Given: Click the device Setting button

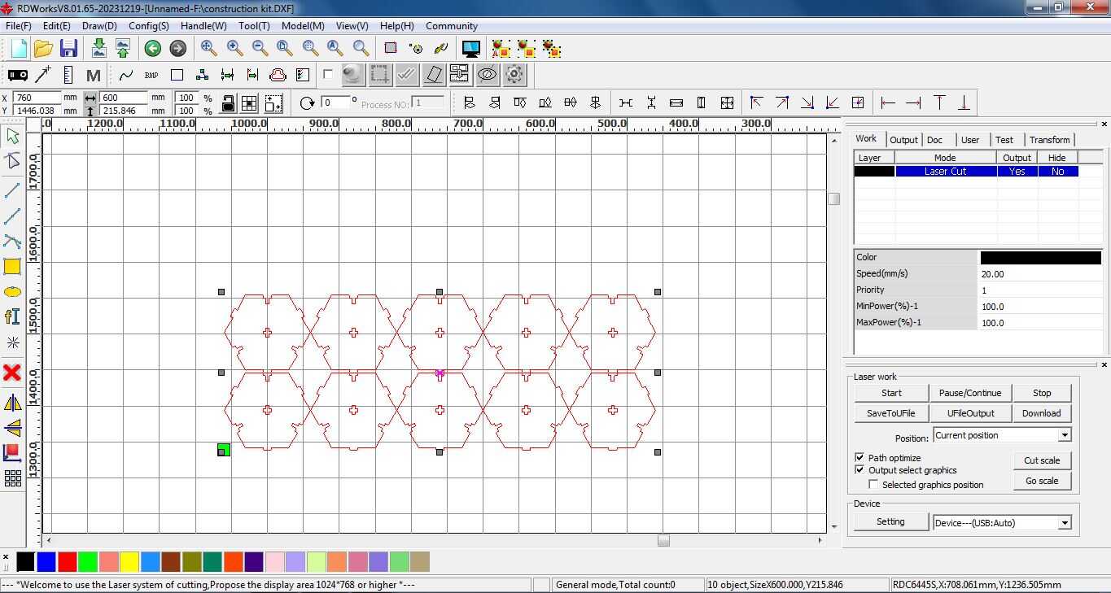Looking at the screenshot, I should [890, 521].
